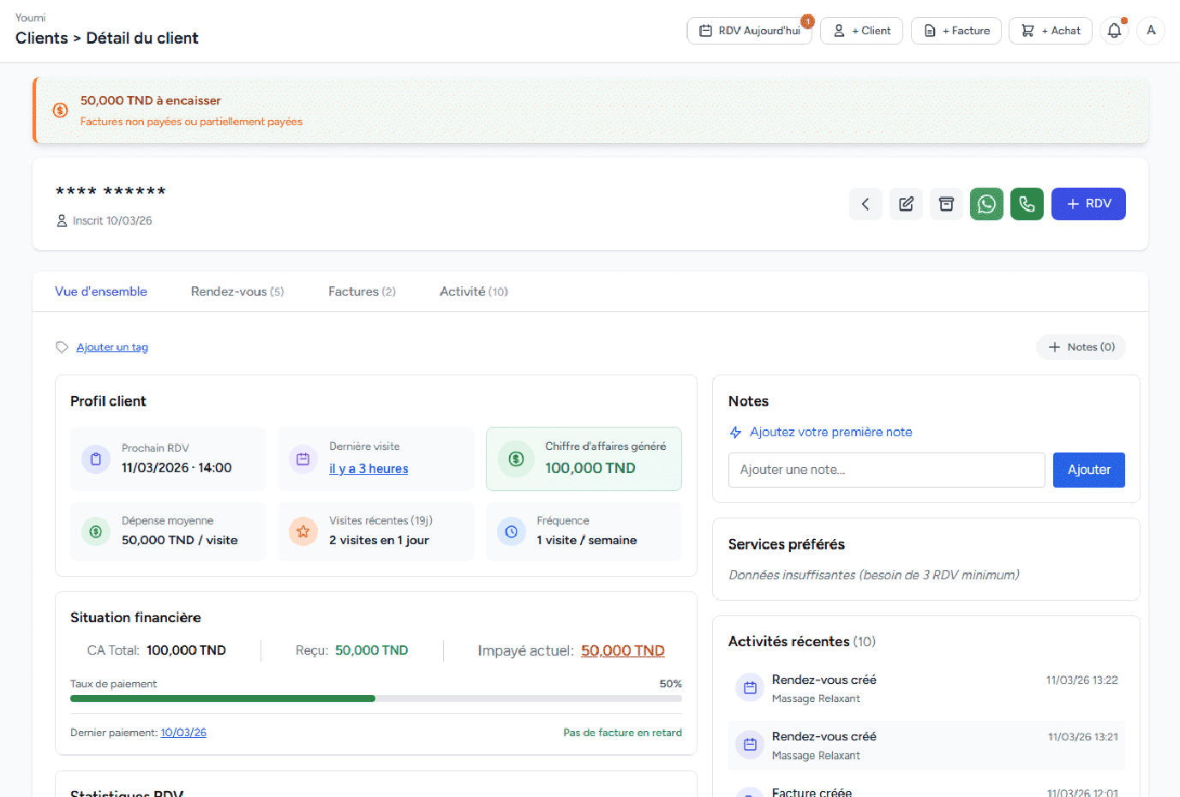1180x797 pixels.
Task: Focus the Ajouter une note input field
Action: (886, 470)
